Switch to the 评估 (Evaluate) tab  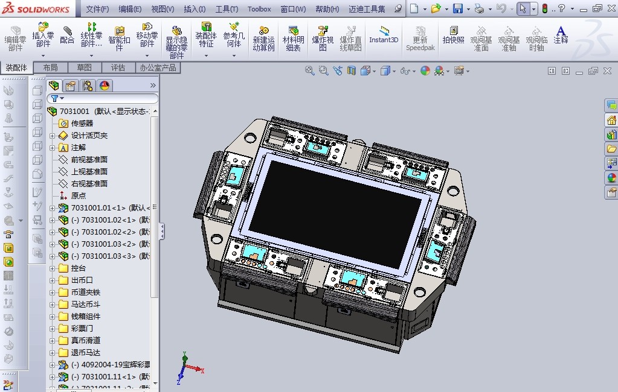[x=118, y=68]
